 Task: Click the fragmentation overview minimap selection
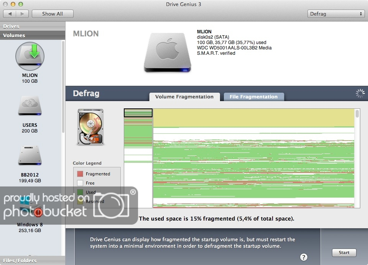138,113
